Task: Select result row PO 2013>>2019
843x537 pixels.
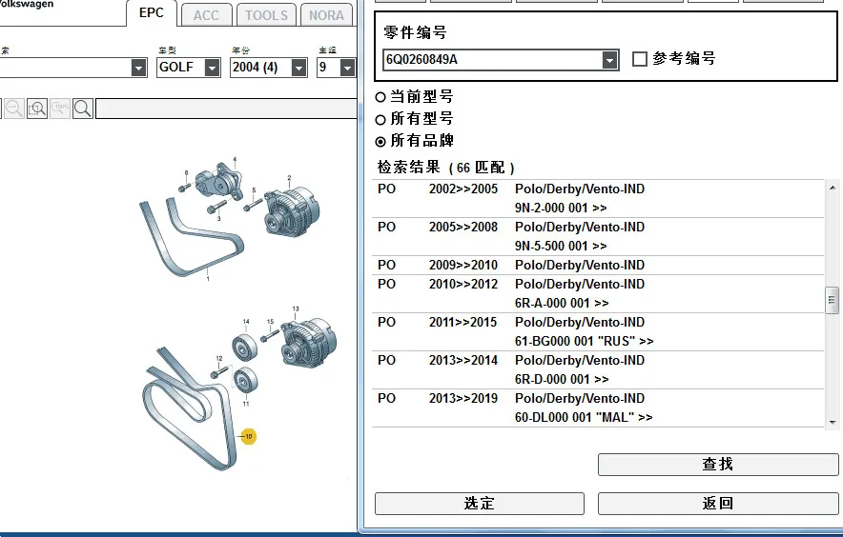Action: [x=598, y=408]
